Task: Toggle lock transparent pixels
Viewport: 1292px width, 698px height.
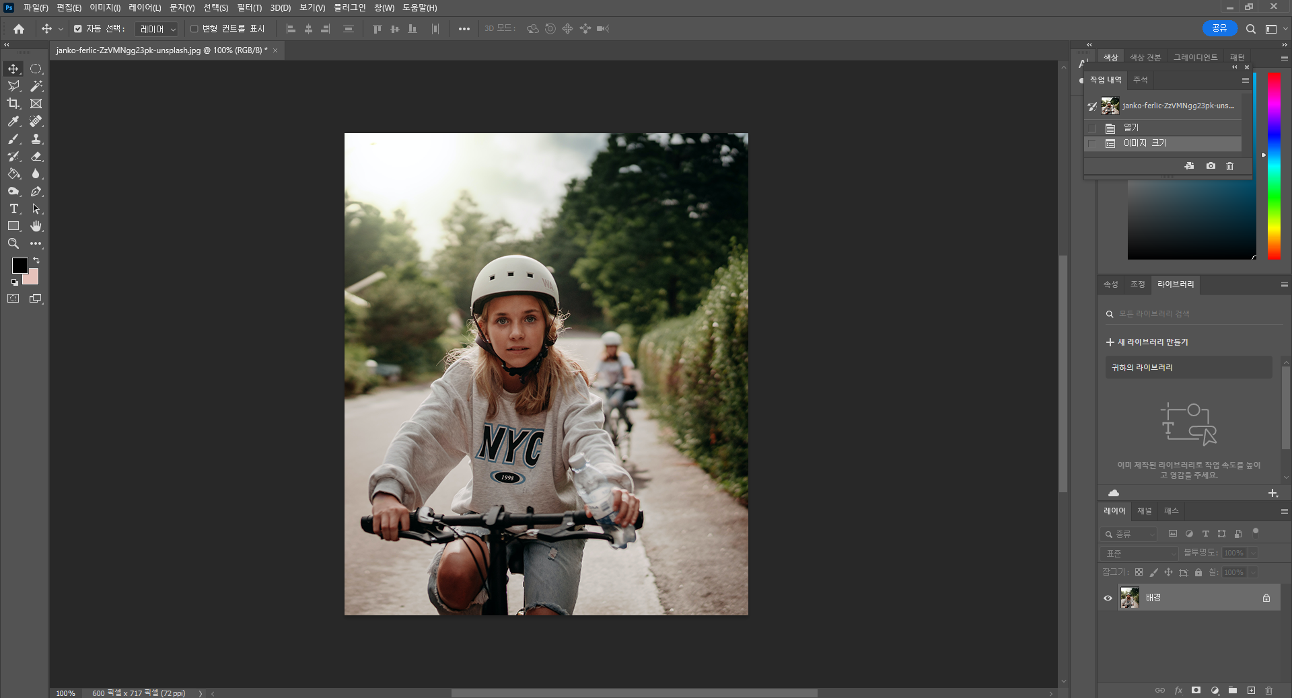Action: point(1139,572)
